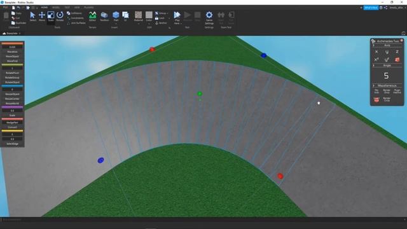407x229 pixels.
Task: Click the red button in Miscellaneous
Action: click(376, 99)
